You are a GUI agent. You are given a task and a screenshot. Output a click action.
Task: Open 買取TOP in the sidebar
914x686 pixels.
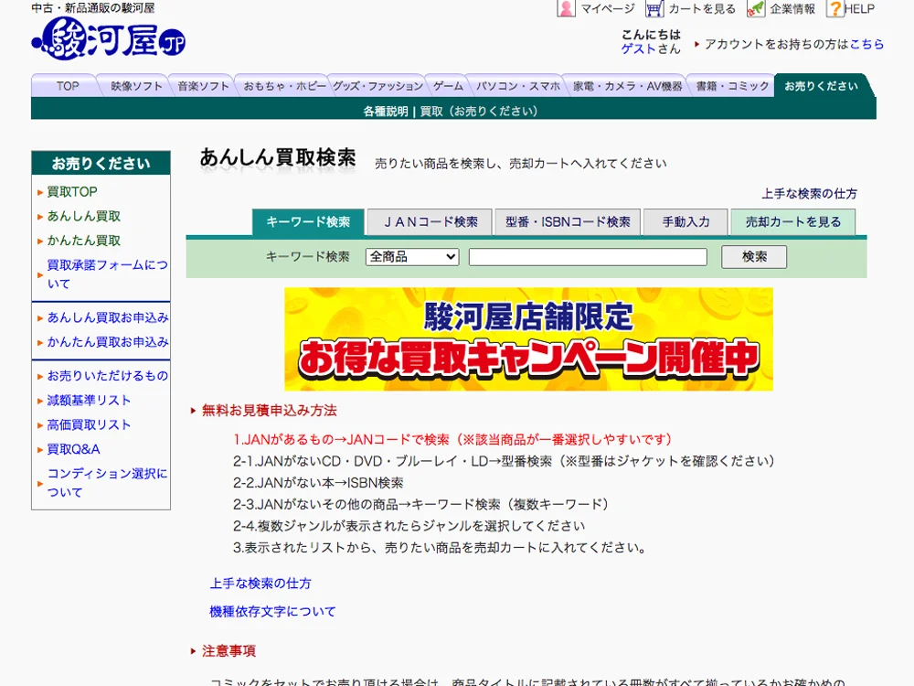pyautogui.click(x=71, y=192)
